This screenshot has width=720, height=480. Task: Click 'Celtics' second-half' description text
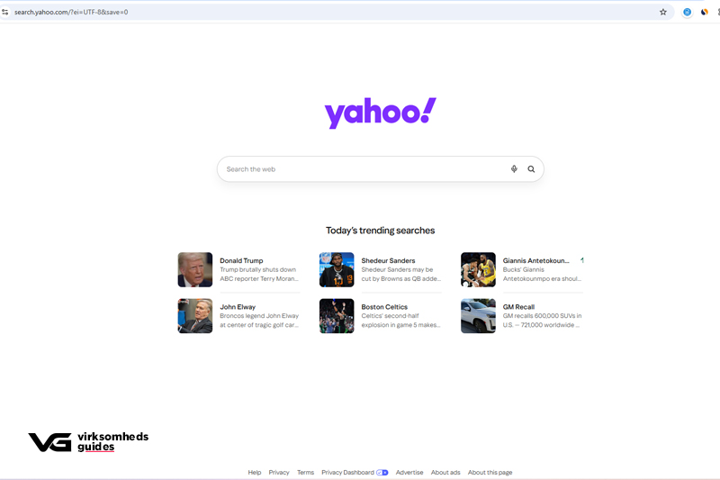[390, 316]
